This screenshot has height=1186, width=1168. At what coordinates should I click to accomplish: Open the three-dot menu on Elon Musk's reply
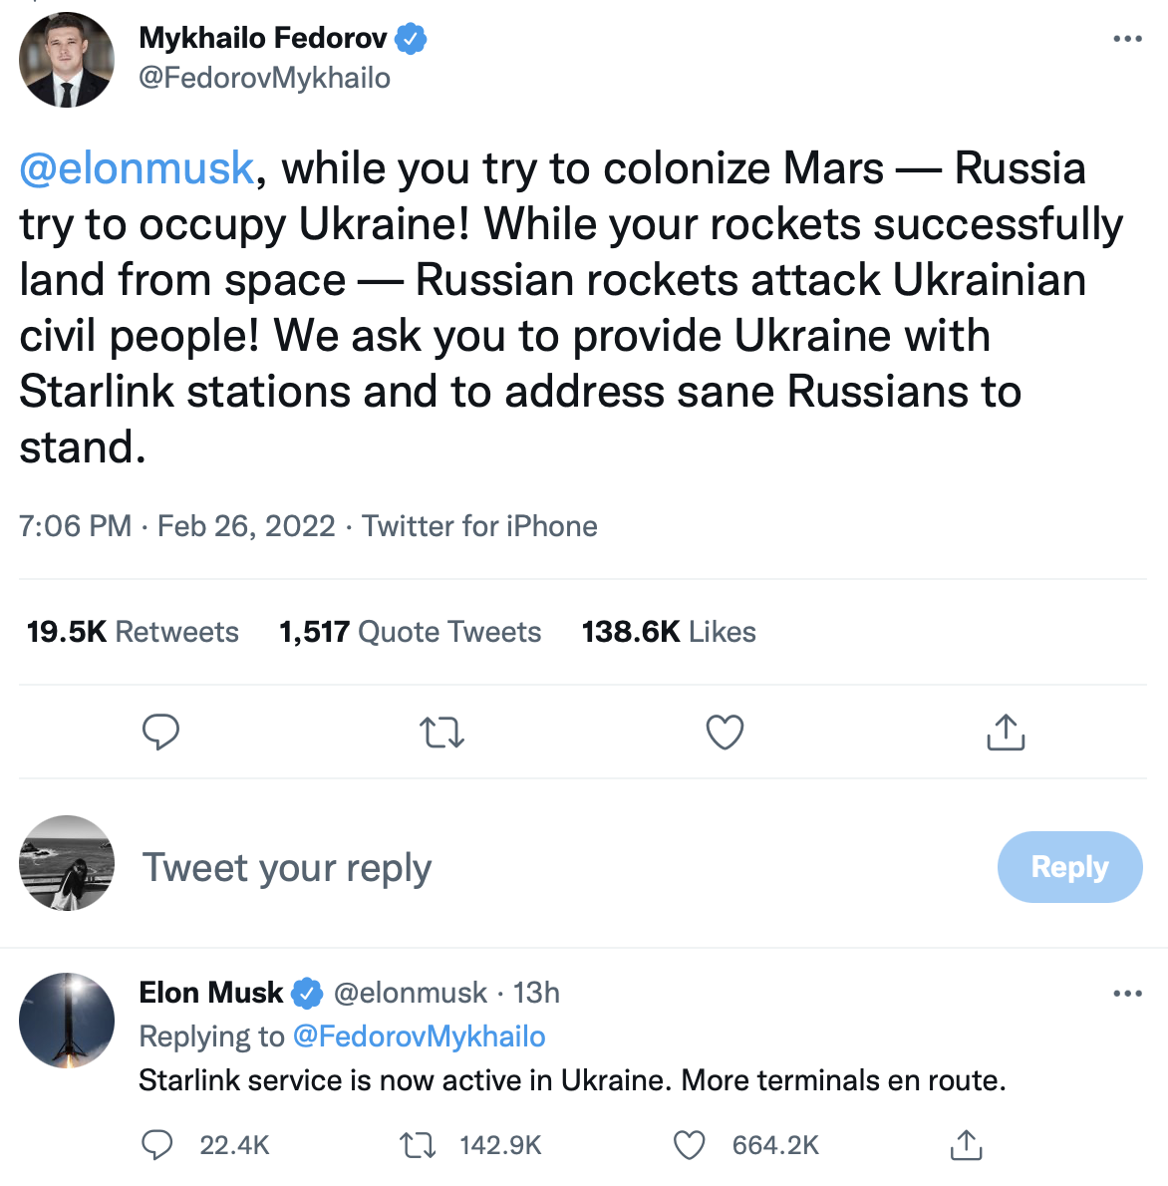coord(1127,993)
